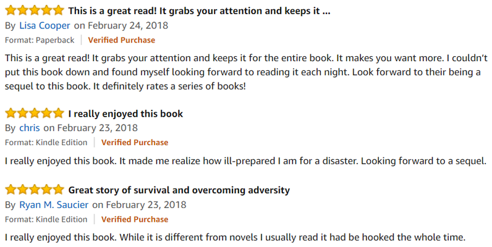Open the "This is a great read!" review title
The width and height of the screenshot is (492, 247).
click(x=200, y=10)
